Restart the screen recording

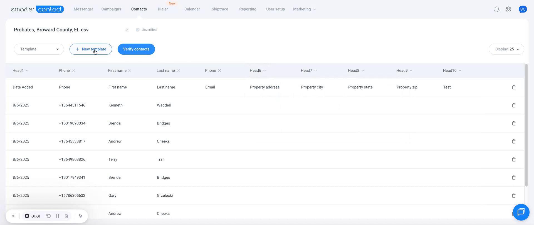click(48, 216)
